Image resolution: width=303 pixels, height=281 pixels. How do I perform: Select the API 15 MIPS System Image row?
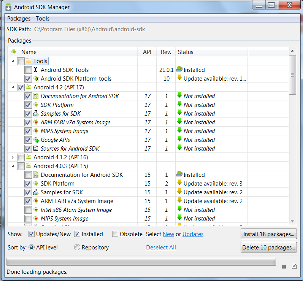click(x=148, y=219)
